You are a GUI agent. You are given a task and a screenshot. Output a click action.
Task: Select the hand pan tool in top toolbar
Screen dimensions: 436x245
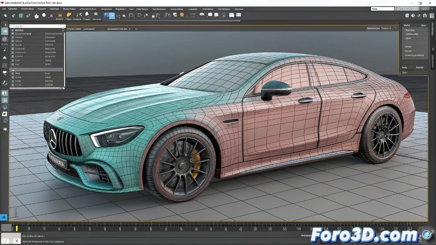5,16
